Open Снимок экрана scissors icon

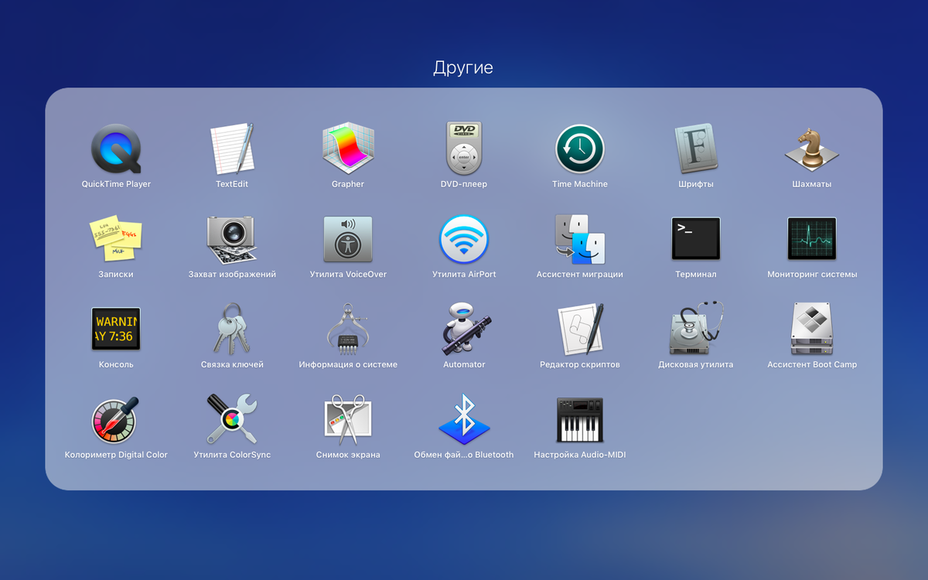click(348, 418)
